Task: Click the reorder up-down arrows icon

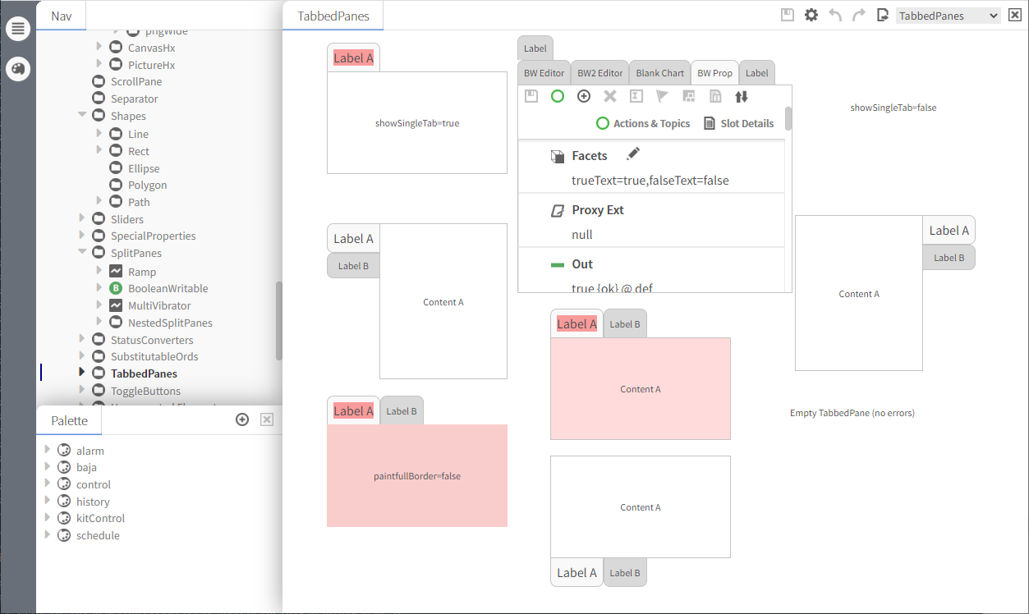Action: [x=742, y=96]
